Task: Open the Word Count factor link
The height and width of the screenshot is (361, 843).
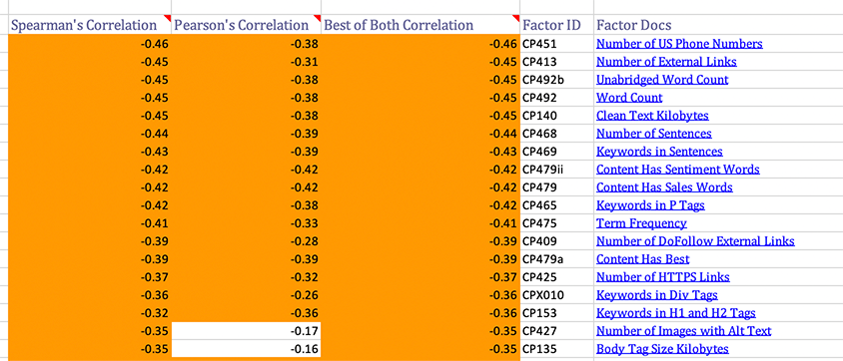Action: point(629,98)
